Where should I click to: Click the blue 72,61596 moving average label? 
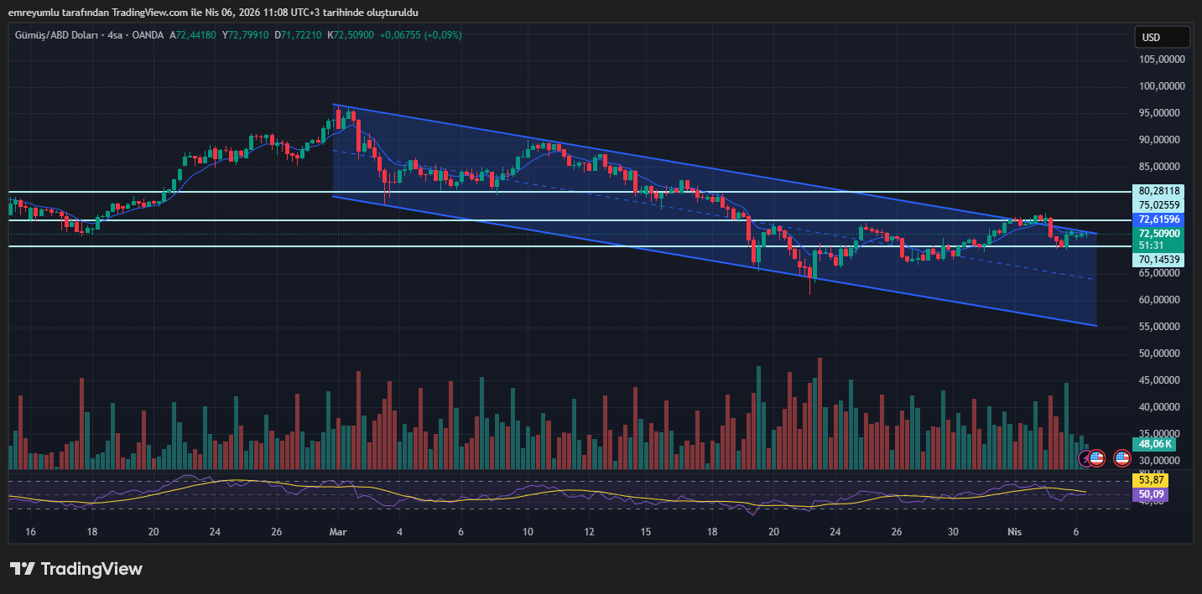click(1160, 220)
